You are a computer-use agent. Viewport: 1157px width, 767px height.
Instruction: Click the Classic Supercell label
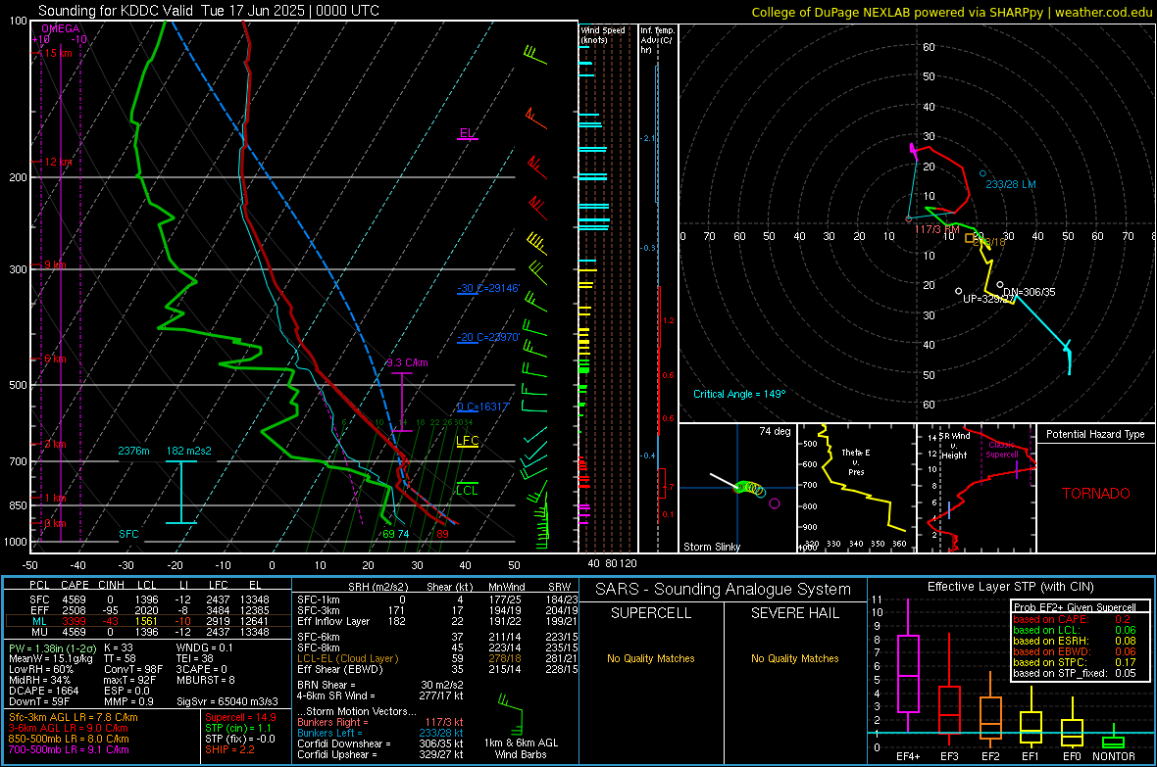point(1002,450)
